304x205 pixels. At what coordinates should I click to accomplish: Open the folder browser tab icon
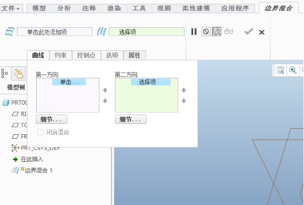18,73
